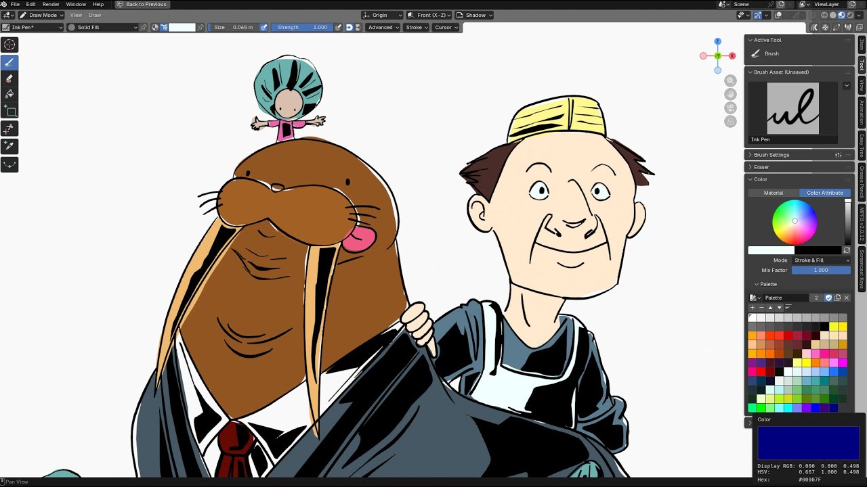Open the Cursor settings dropdown
Screen dimensions: 867x487
point(446,27)
